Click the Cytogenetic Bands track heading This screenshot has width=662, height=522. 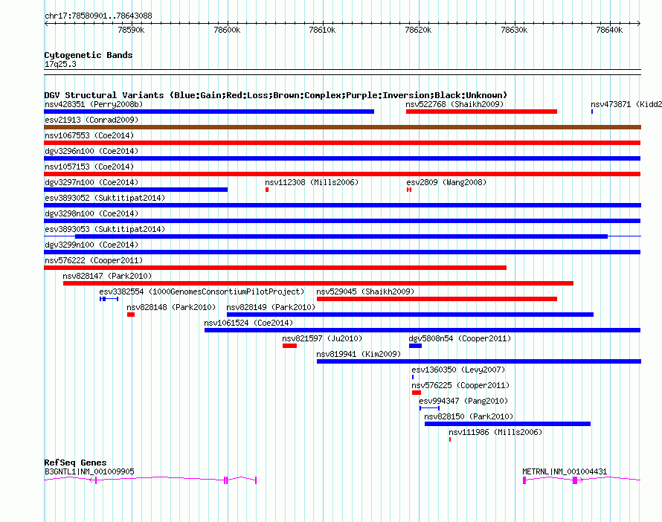pos(89,55)
